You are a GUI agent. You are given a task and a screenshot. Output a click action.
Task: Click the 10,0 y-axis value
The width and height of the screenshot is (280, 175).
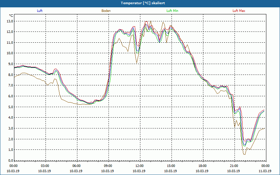[10, 53]
